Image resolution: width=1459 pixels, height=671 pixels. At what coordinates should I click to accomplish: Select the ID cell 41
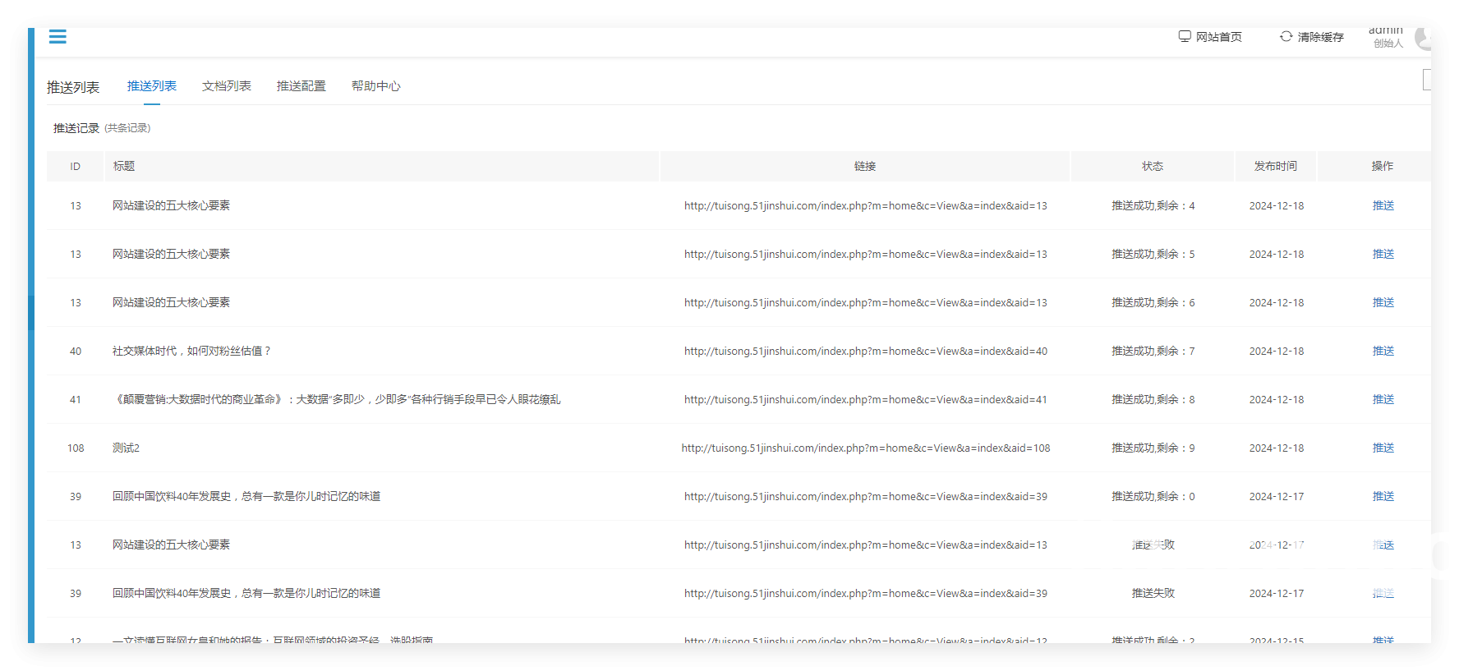click(76, 399)
